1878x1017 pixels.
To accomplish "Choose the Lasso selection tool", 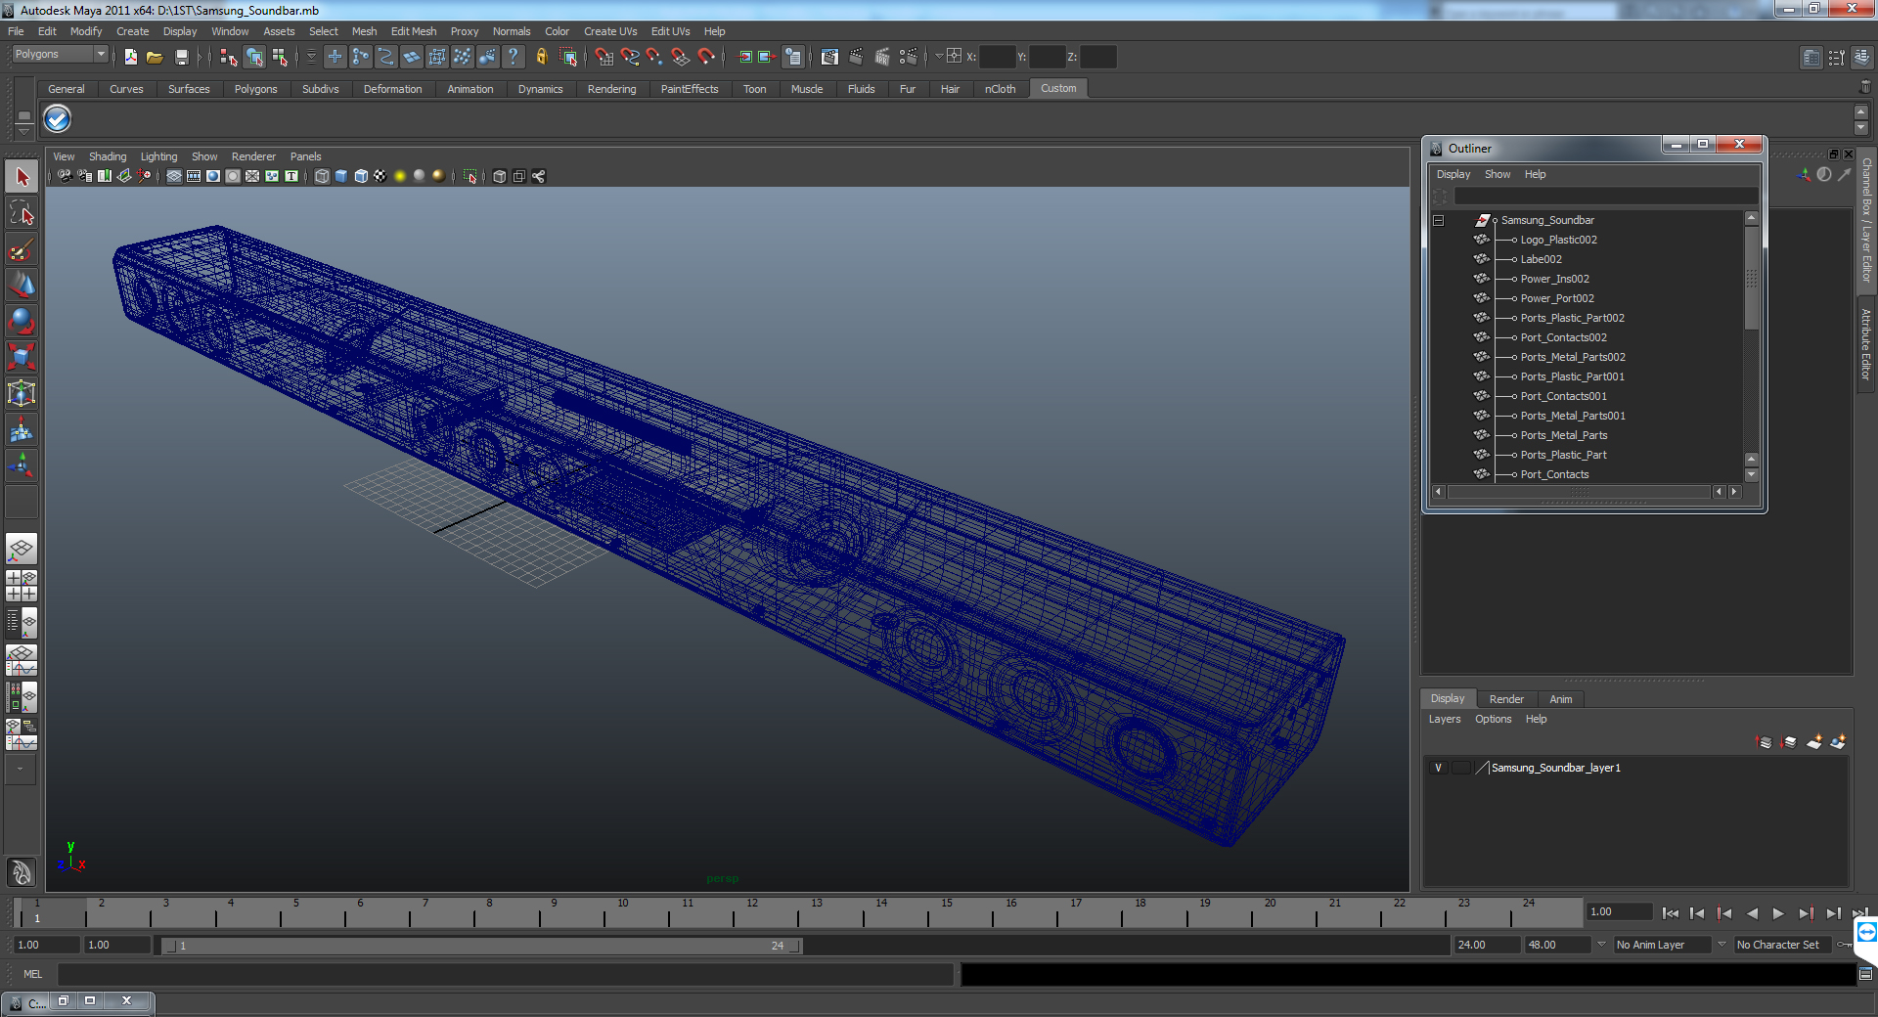I will pyautogui.click(x=22, y=213).
